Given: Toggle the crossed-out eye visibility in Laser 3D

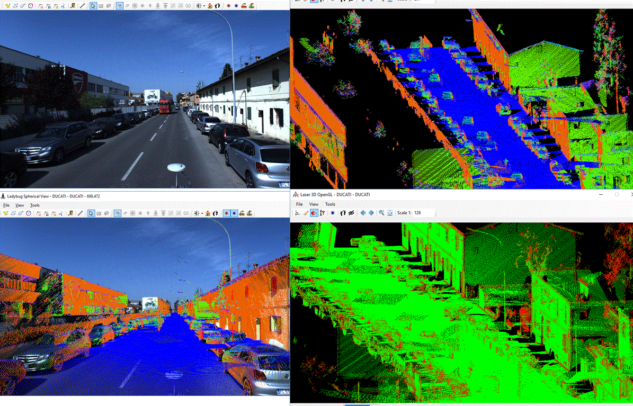Looking at the screenshot, I should [x=351, y=213].
